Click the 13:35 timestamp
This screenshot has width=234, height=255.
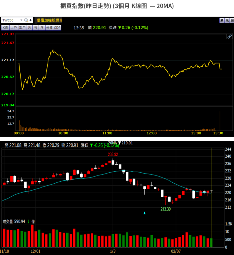tap(79, 28)
